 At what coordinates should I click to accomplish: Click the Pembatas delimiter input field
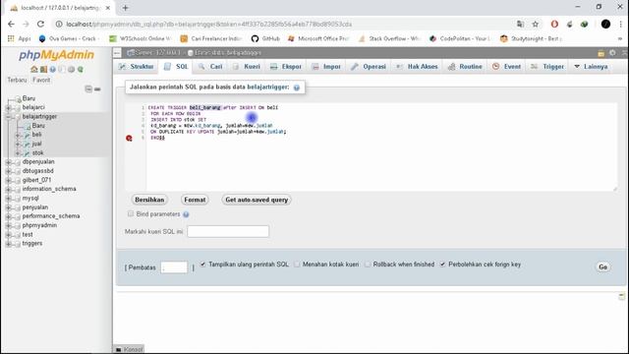[174, 266]
